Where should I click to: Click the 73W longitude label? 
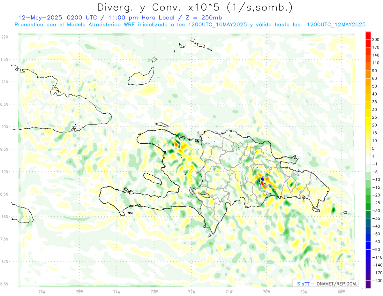click(154, 292)
